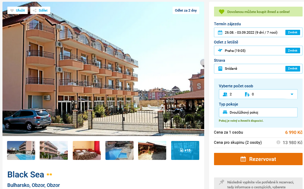Click the main hotel photo

tap(103, 69)
